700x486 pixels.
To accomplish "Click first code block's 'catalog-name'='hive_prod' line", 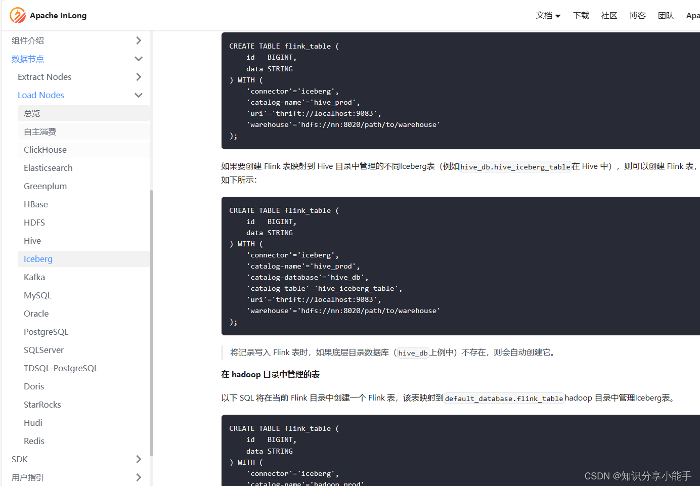I will [x=303, y=102].
